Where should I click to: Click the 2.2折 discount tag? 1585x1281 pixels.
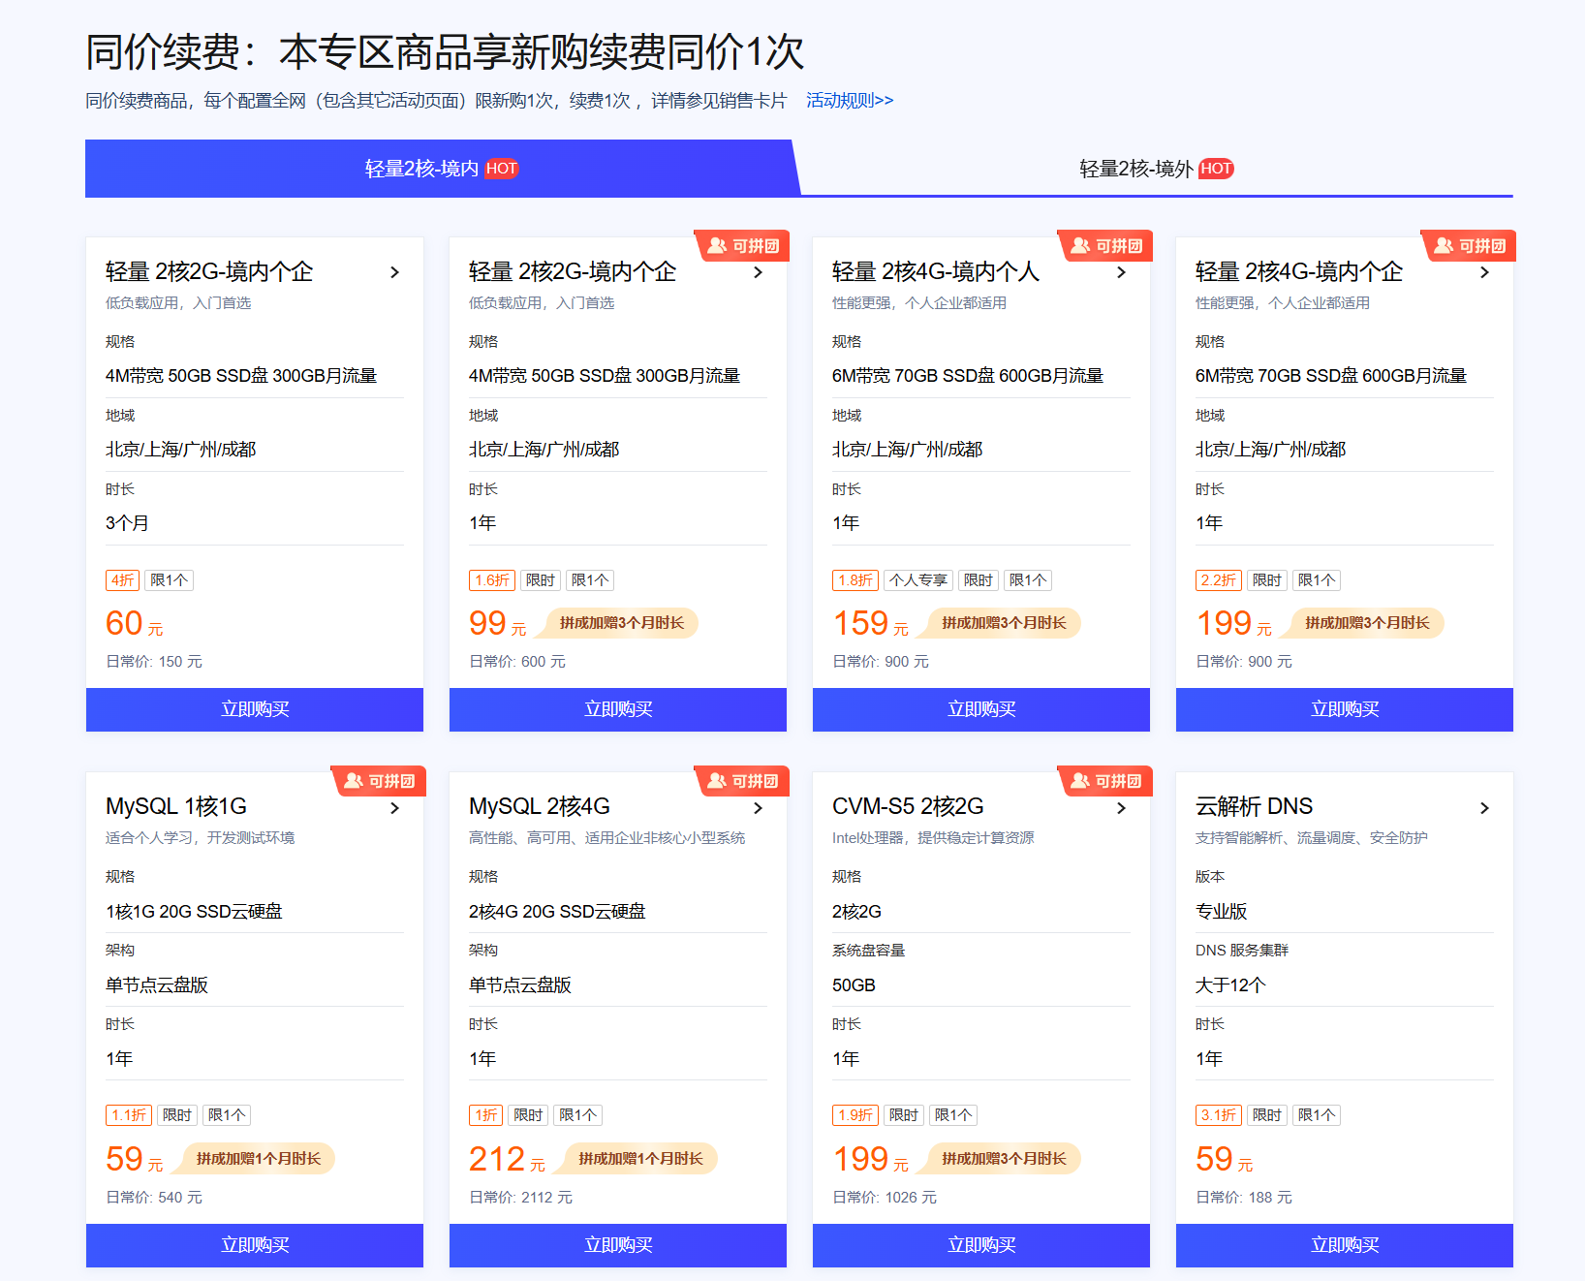pos(1219,580)
